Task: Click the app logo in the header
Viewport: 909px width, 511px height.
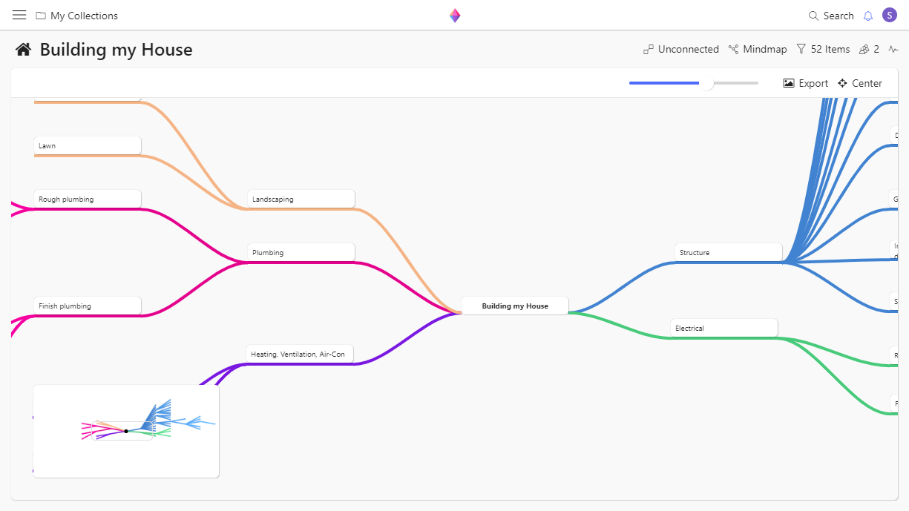Action: (x=455, y=16)
